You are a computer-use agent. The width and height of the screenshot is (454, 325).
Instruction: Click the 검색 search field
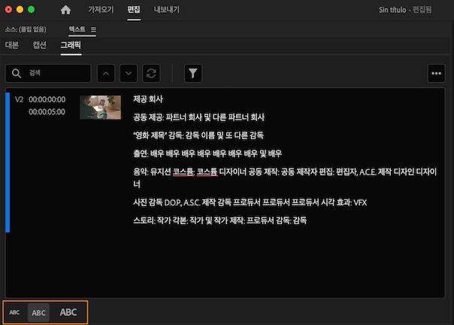click(x=48, y=73)
